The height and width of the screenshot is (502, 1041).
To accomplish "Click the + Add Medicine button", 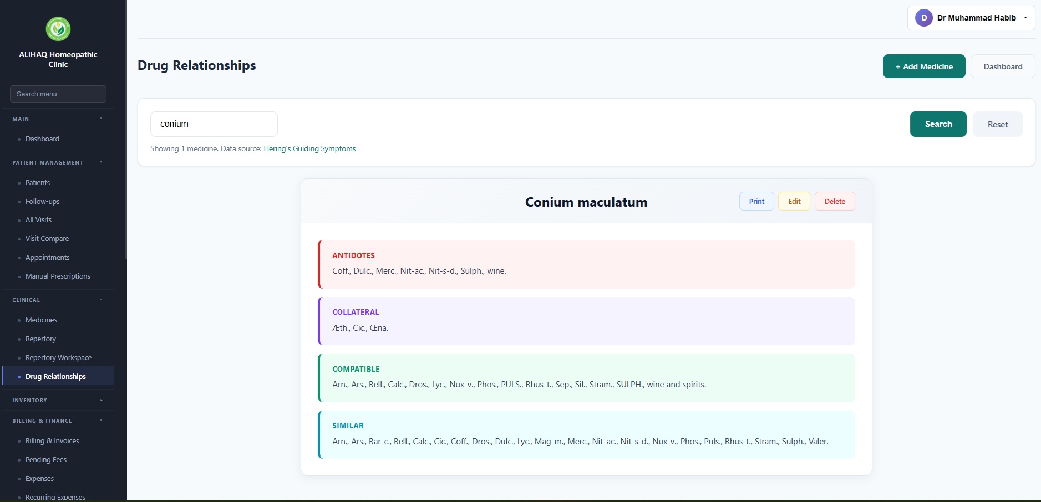I will [x=924, y=66].
